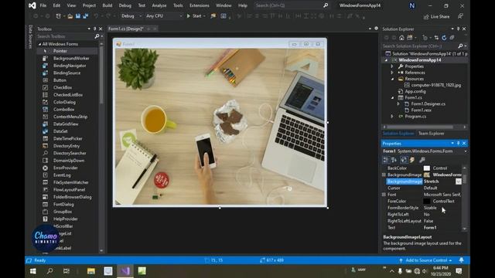The image size is (495, 278).
Task: Expand the References node
Action: [392, 73]
